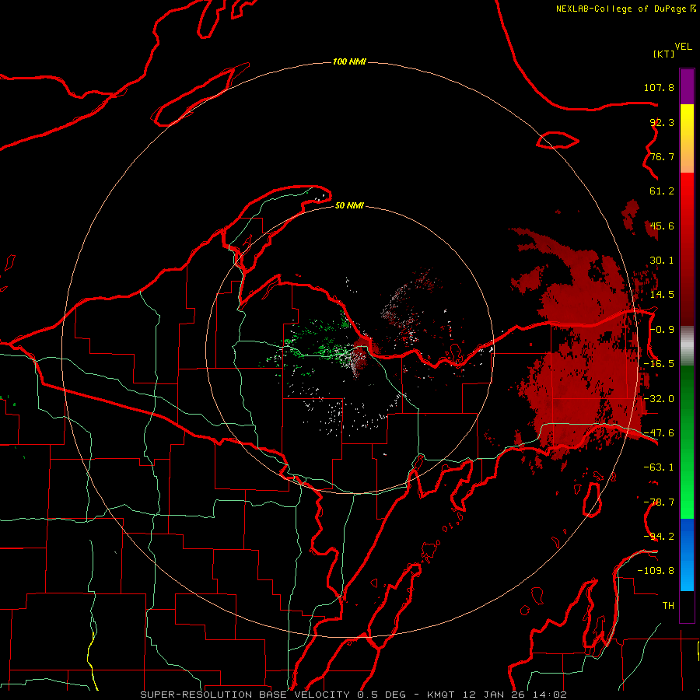
Task: Click the 14.5 velocity scale value
Action: 662,295
